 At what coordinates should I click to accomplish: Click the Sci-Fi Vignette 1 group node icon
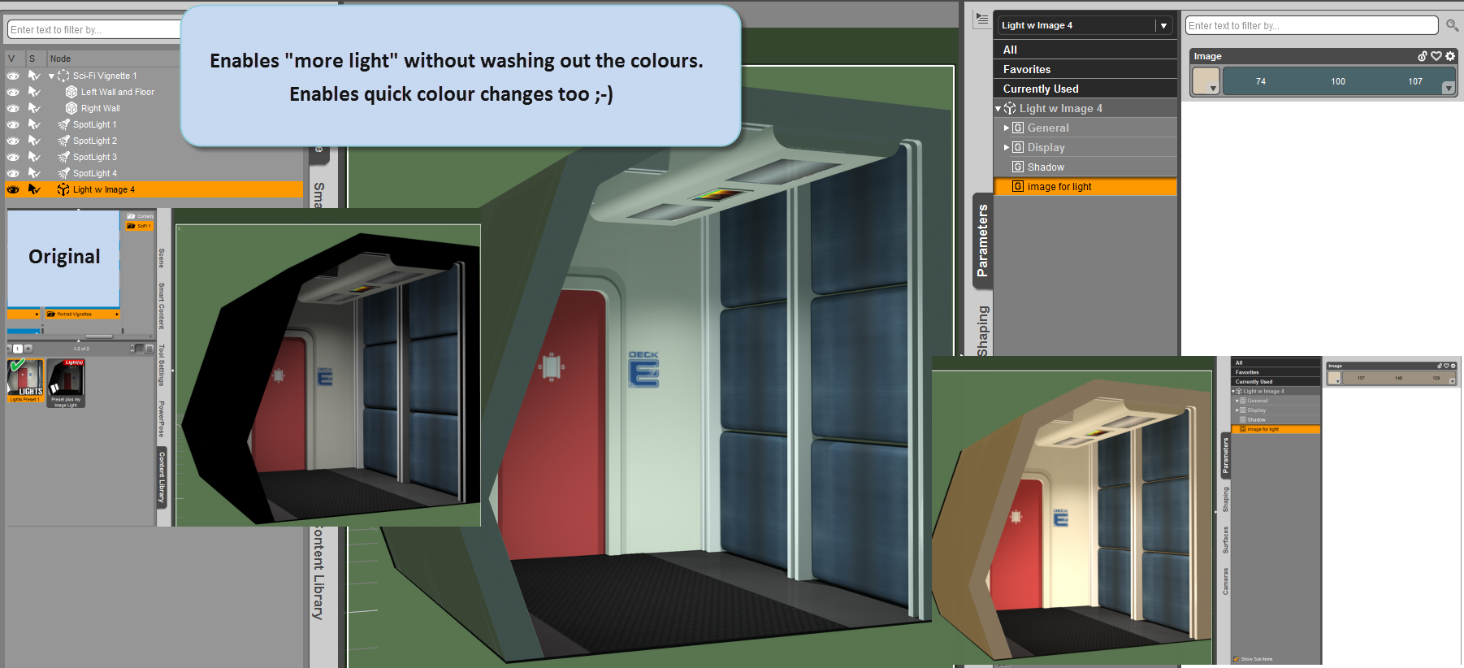pyautogui.click(x=63, y=76)
